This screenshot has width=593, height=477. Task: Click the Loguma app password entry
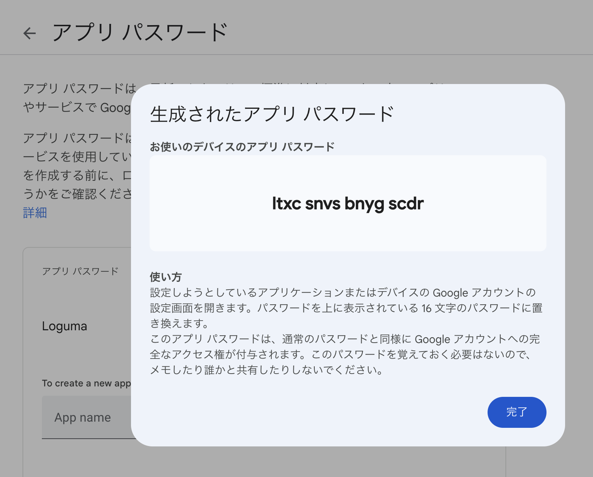(x=64, y=326)
